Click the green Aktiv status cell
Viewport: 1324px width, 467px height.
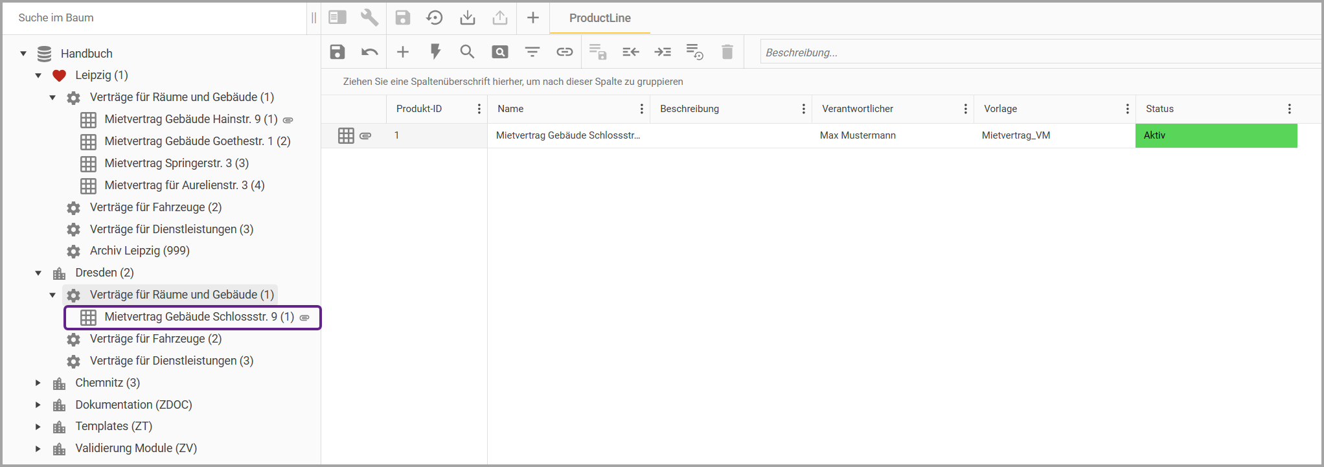coord(1216,135)
